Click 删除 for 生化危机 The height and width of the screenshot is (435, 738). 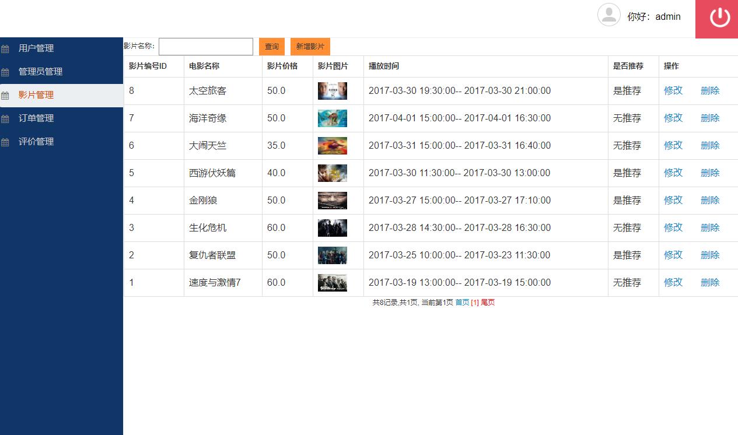pyautogui.click(x=710, y=227)
